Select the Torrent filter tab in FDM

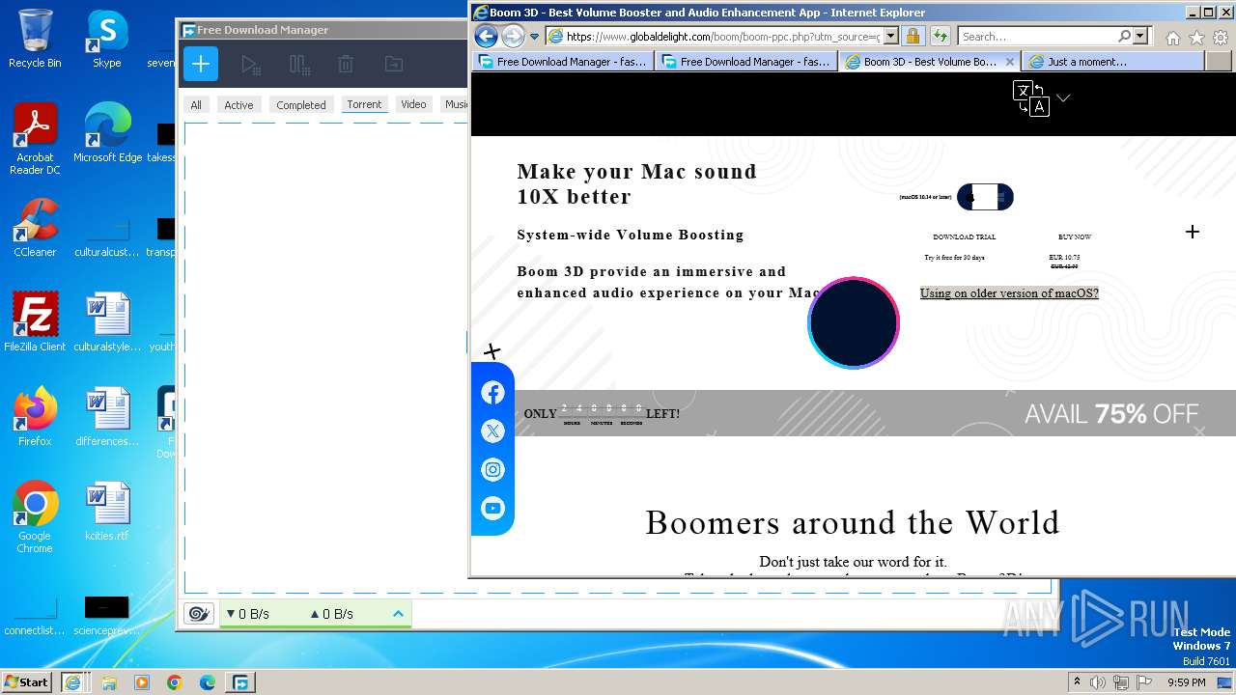pyautogui.click(x=364, y=104)
